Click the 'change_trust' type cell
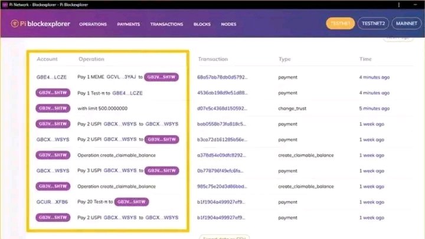Image resolution: width=425 pixels, height=239 pixels. (x=292, y=109)
